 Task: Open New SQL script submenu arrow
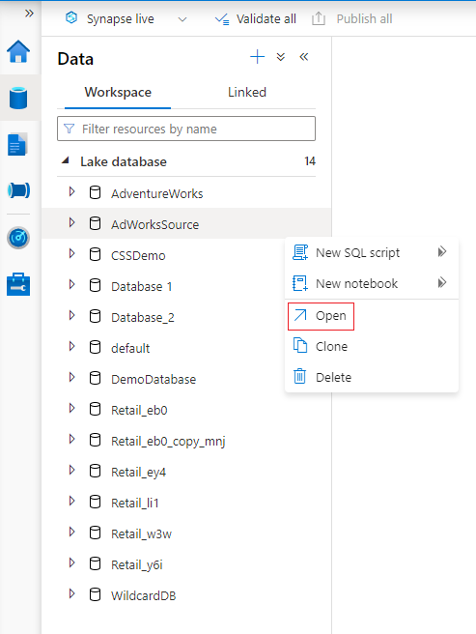click(x=442, y=252)
